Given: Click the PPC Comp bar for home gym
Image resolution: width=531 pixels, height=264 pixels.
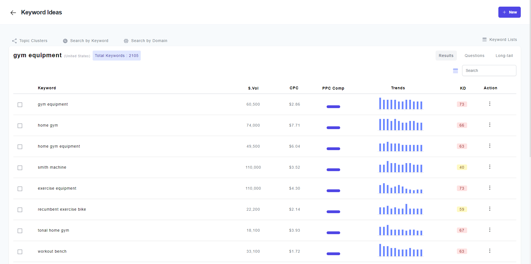Looking at the screenshot, I should click(333, 128).
